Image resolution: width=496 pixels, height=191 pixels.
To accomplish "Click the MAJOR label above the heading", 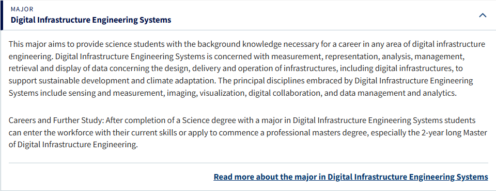I will (x=22, y=9).
